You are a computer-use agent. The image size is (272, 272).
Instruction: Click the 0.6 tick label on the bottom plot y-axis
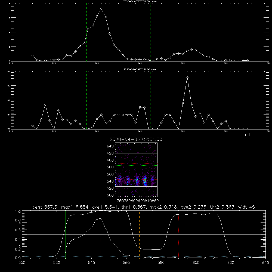[18, 230]
